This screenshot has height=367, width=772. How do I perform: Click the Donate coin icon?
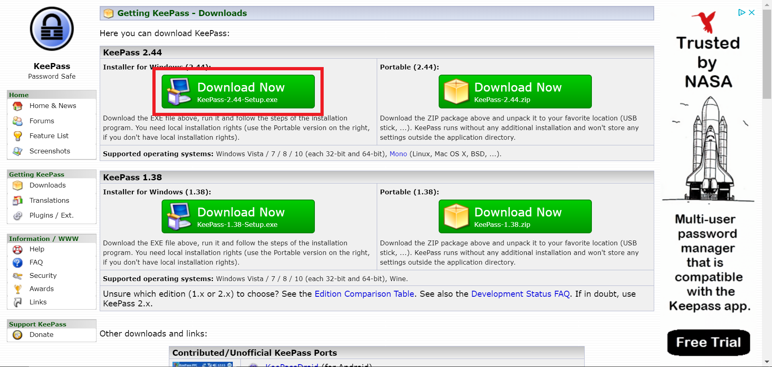coord(18,335)
